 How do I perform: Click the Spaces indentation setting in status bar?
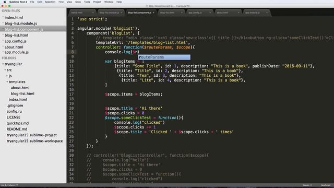(307, 185)
